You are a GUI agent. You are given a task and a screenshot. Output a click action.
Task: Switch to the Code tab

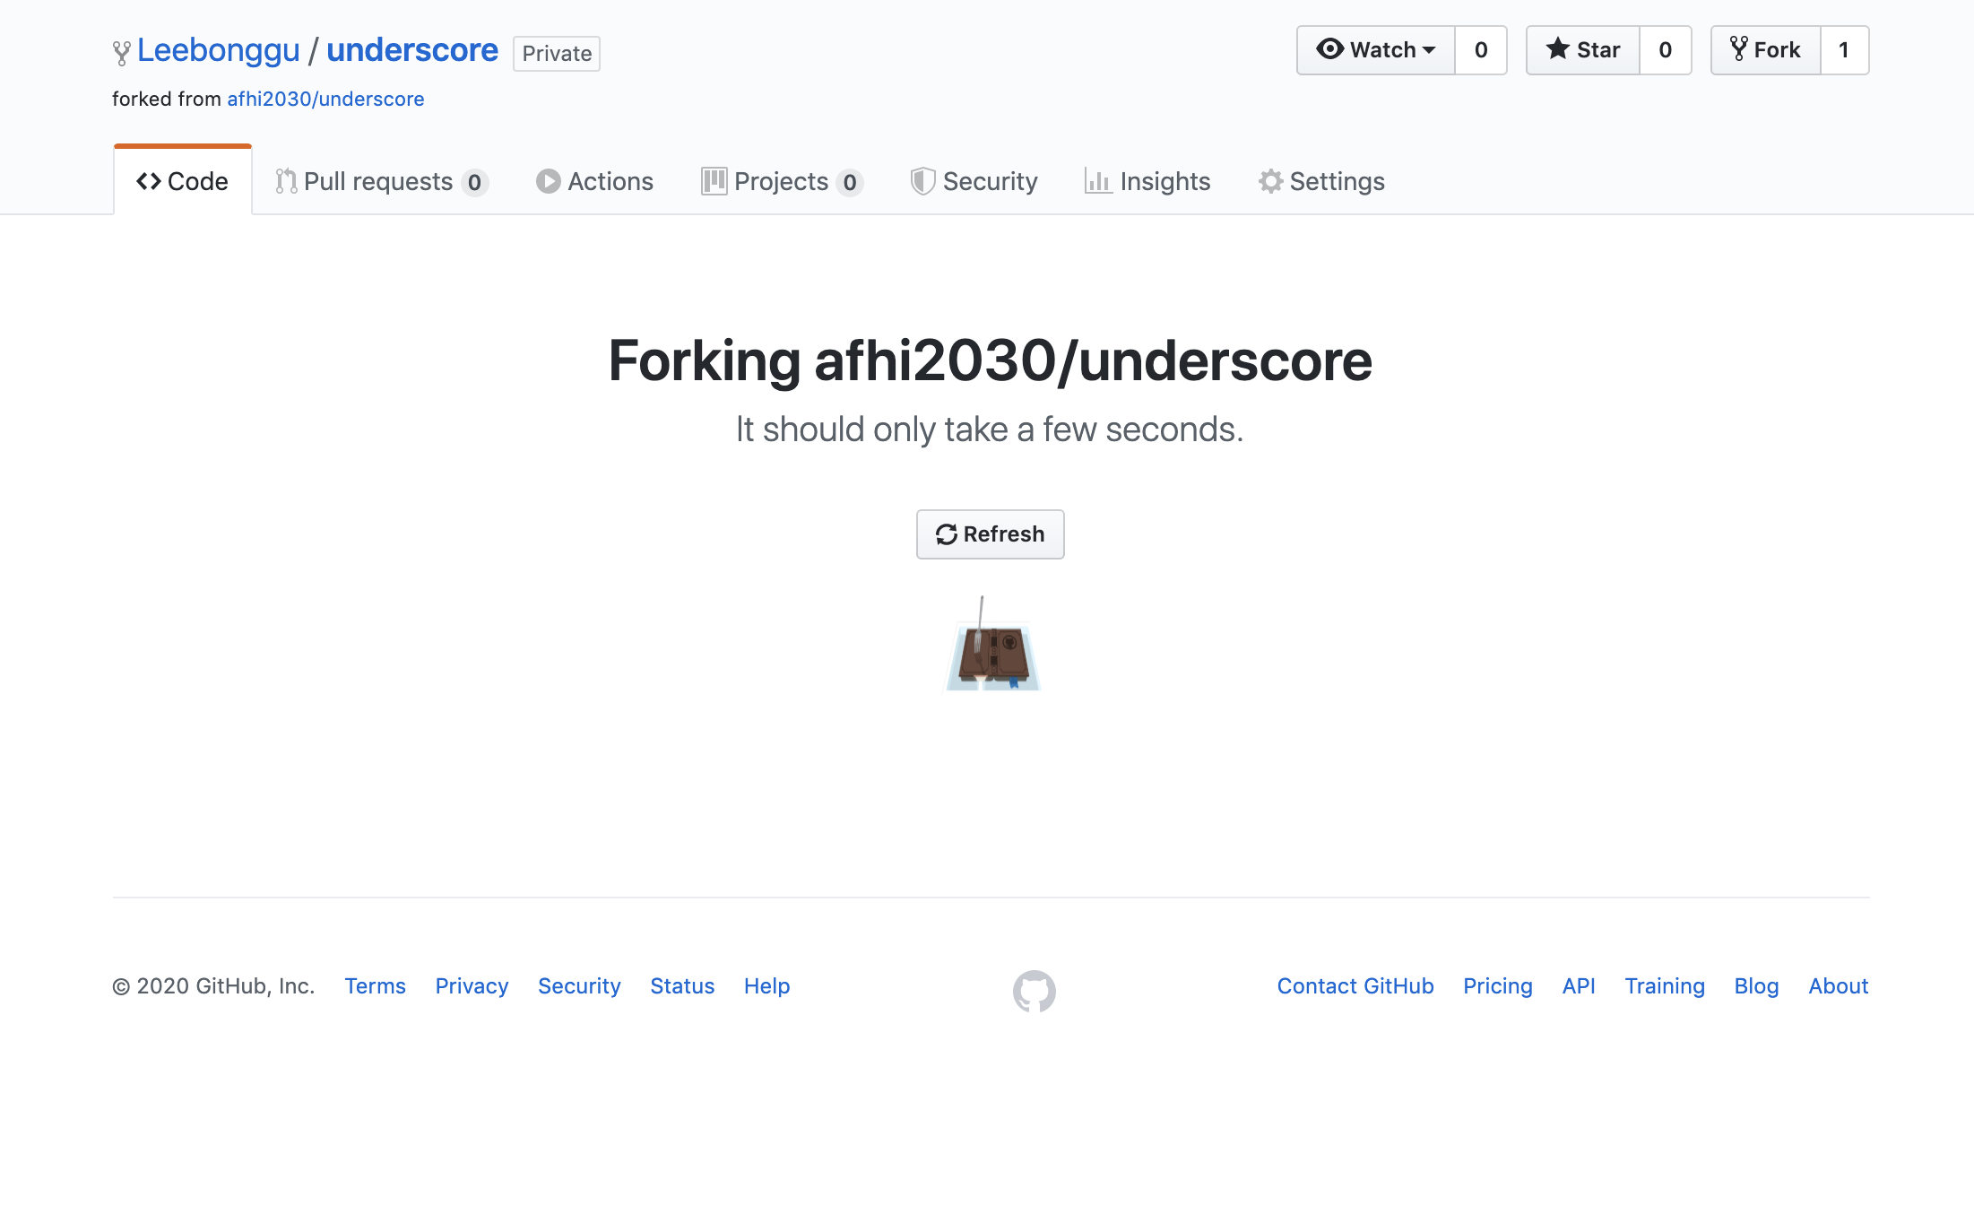(183, 181)
